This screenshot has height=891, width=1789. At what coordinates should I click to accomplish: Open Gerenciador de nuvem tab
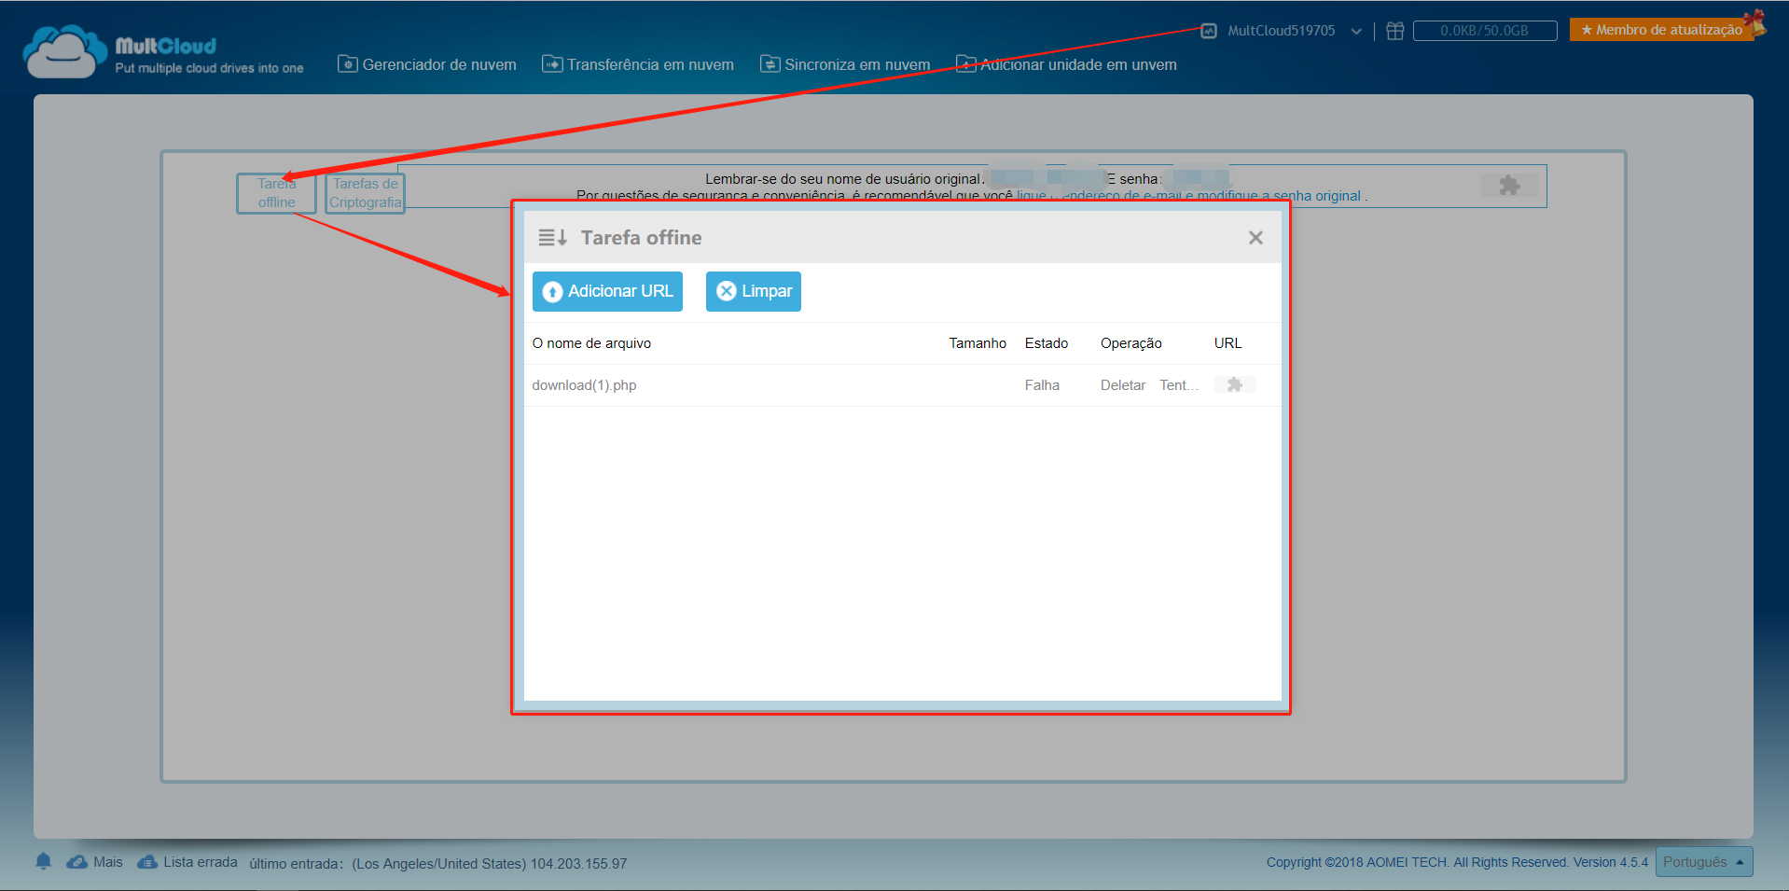[427, 64]
